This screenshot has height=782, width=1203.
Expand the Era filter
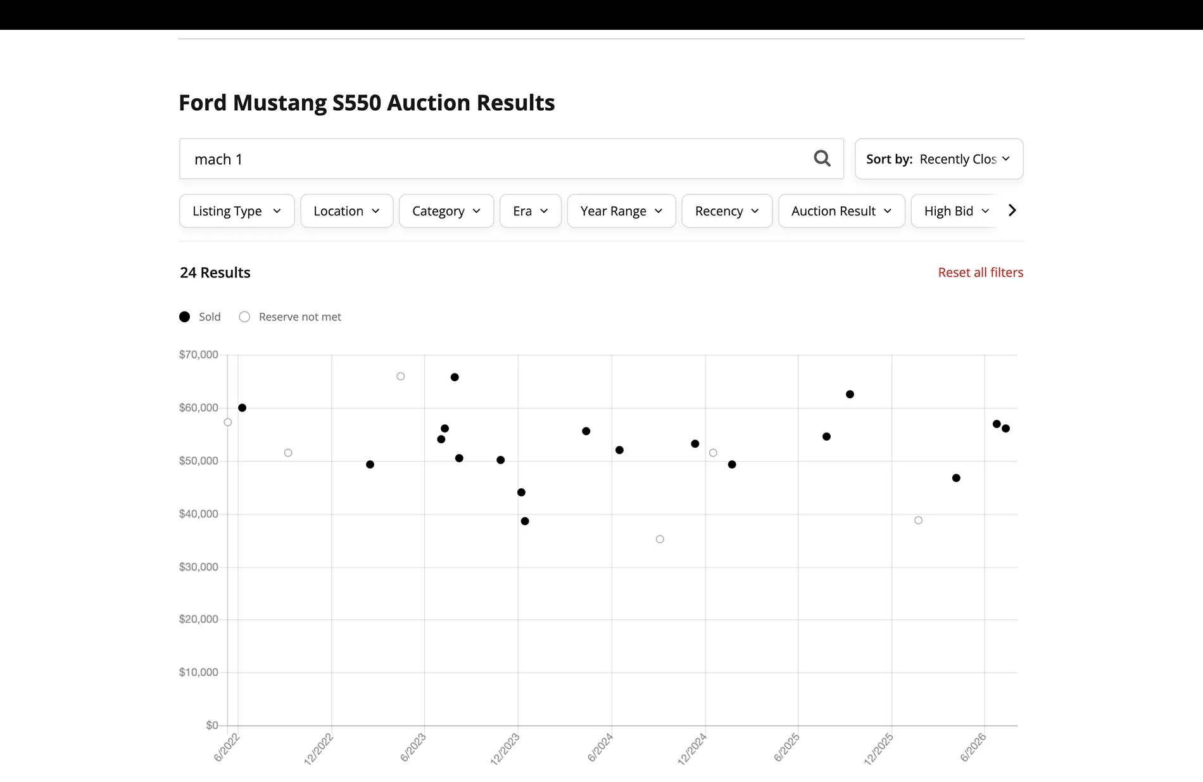pos(531,211)
